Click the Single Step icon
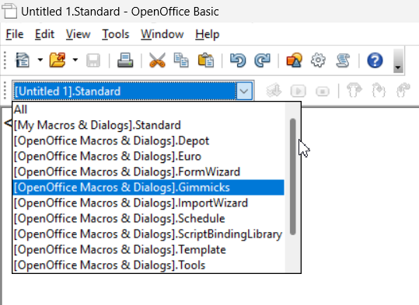Viewport: 419px width, 305px height. click(x=379, y=91)
